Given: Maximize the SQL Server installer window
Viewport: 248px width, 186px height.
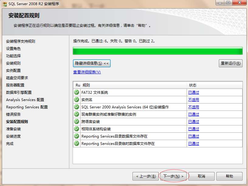Looking at the screenshot, I should [228, 3].
